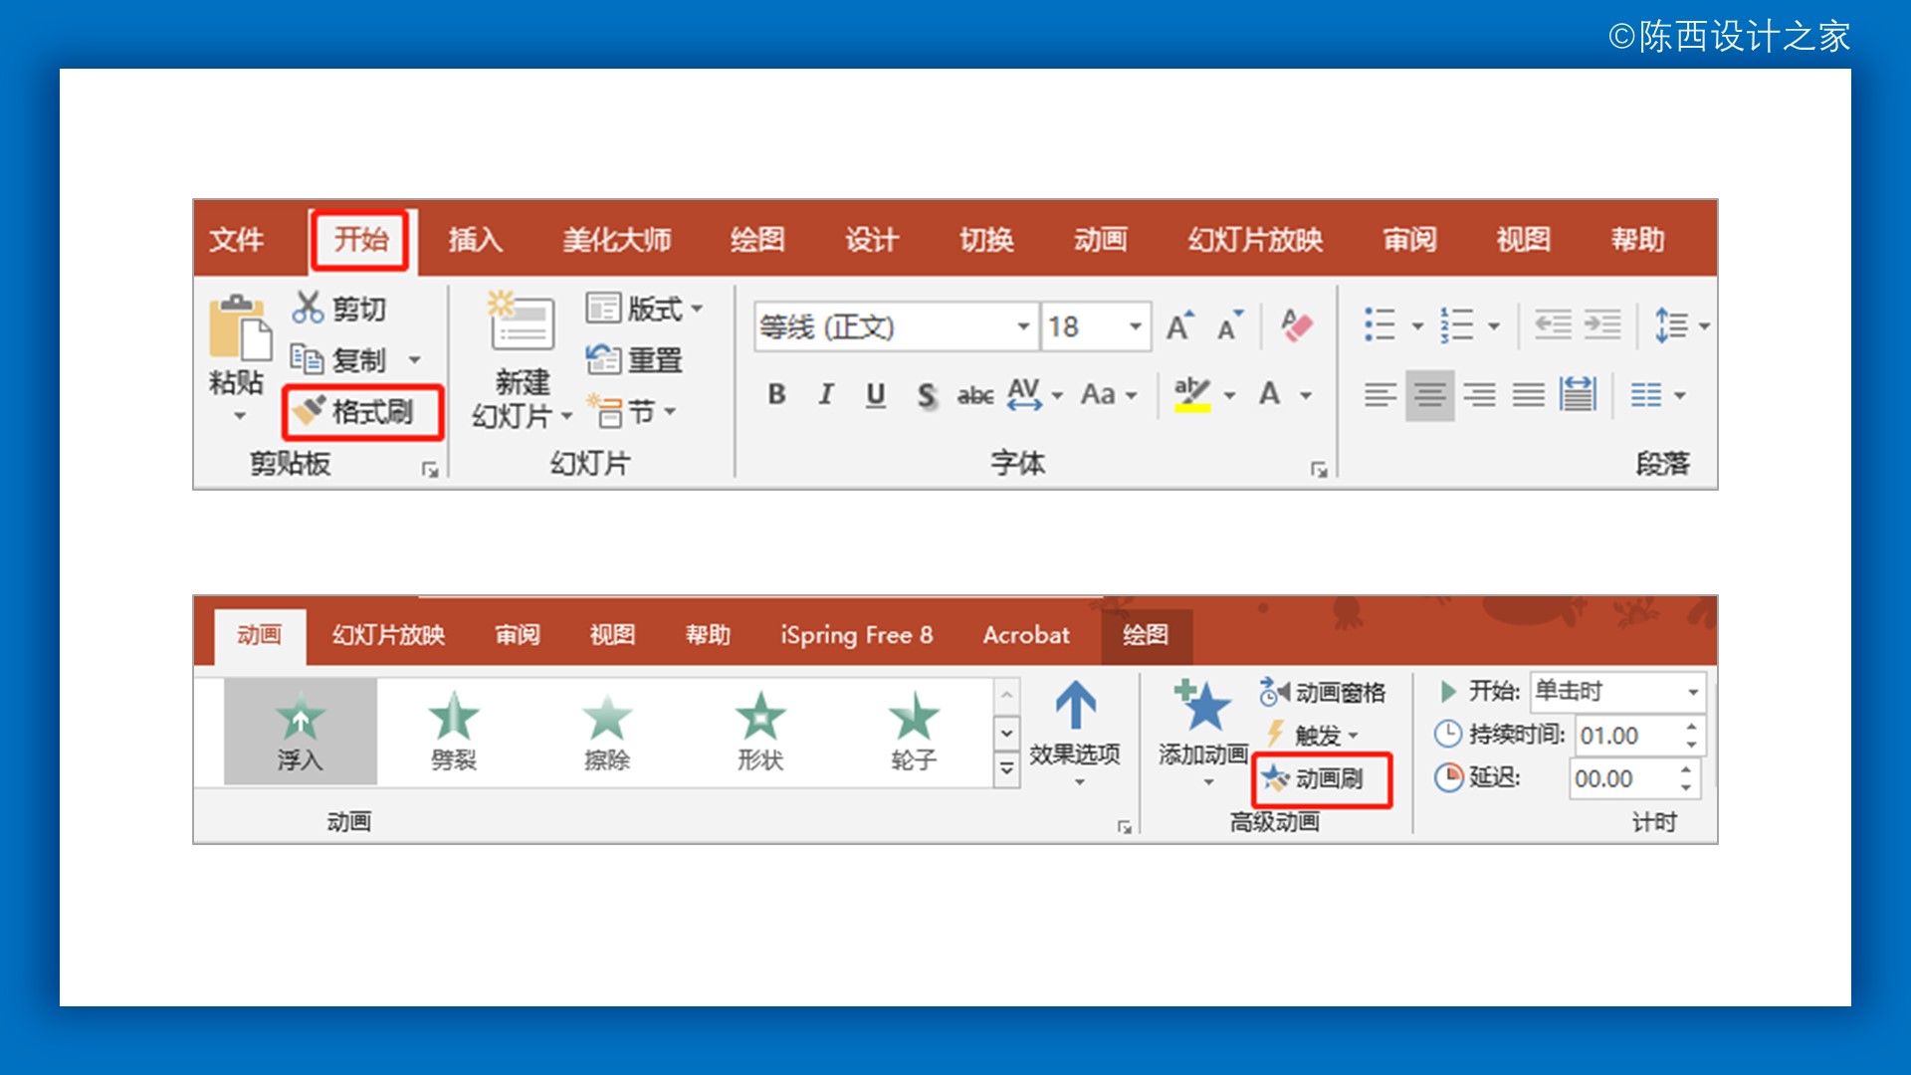
Task: Clear all formatting with the eraser icon
Action: click(1296, 325)
